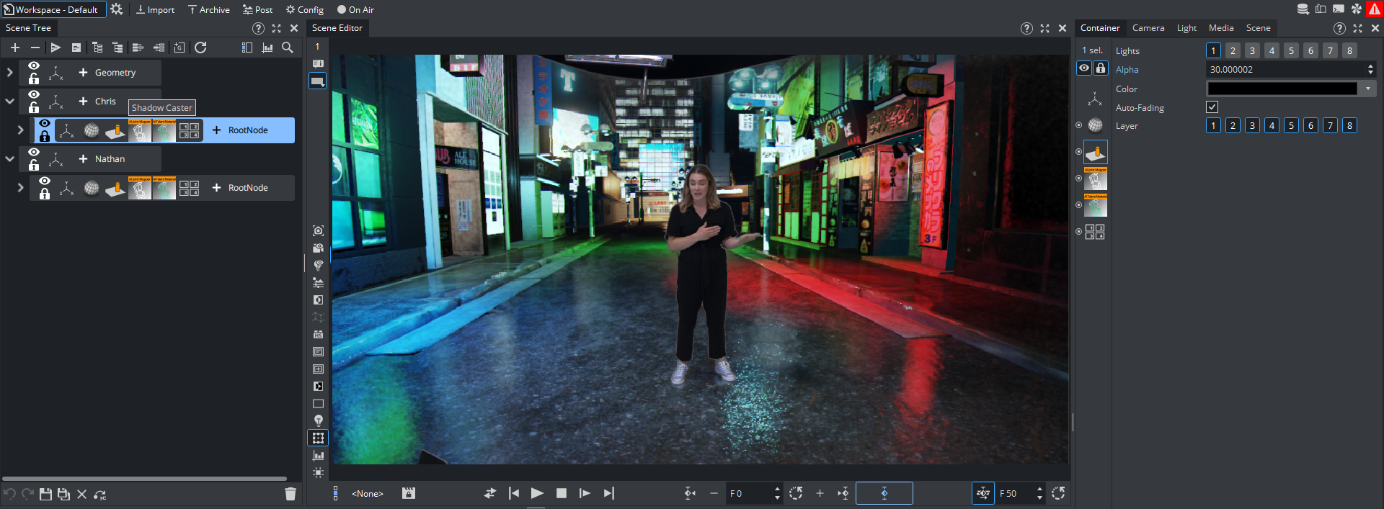Toggle visibility eye of Geometry container

point(34,66)
